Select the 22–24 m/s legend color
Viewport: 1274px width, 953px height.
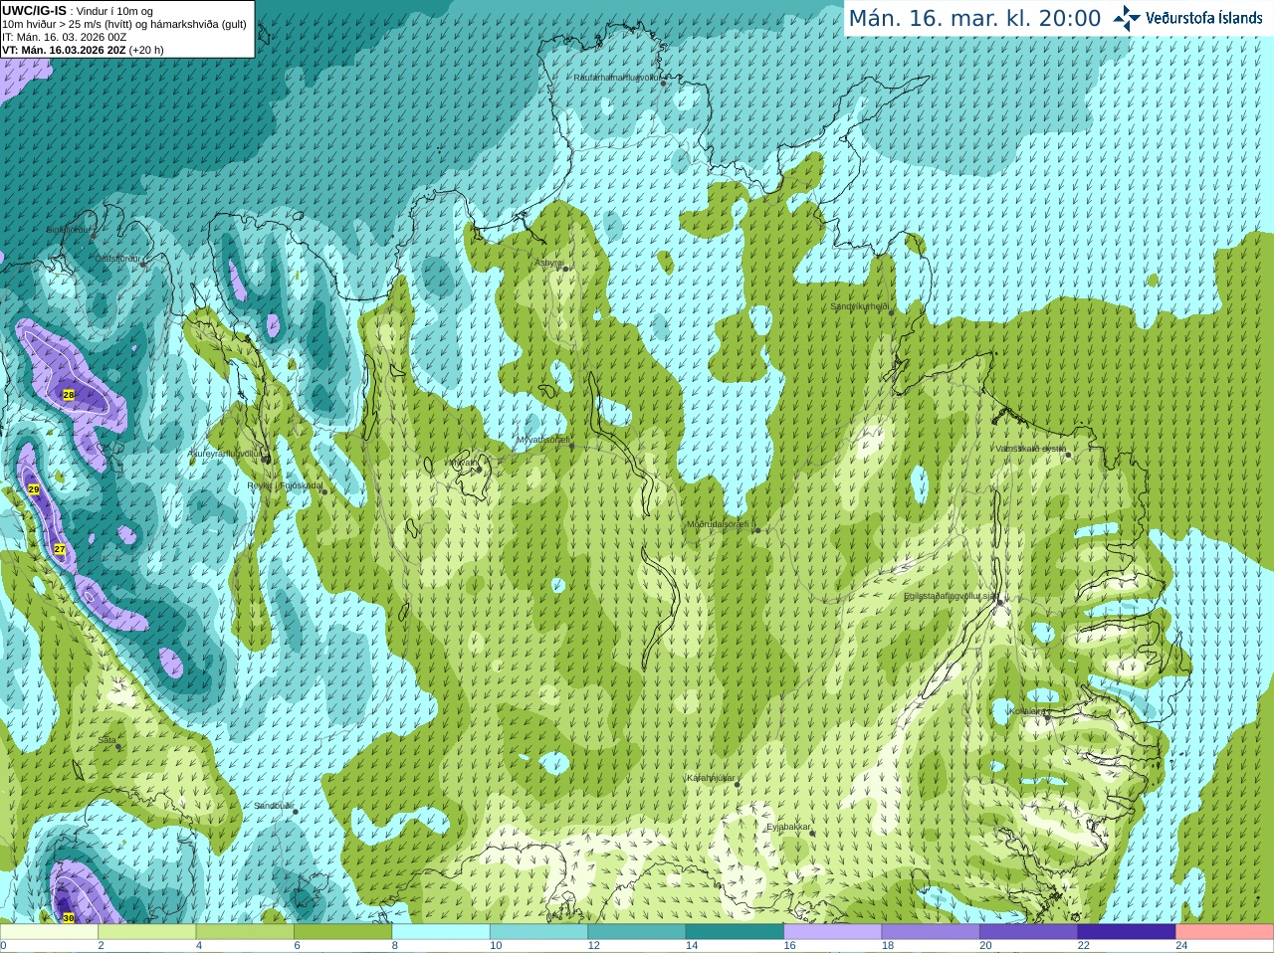pyautogui.click(x=1127, y=932)
